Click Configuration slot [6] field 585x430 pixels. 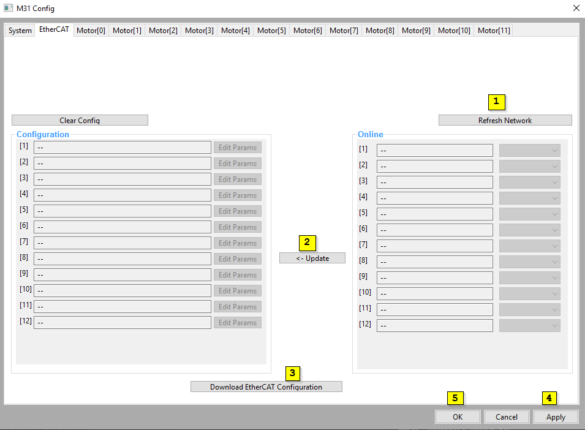pyautogui.click(x=123, y=227)
